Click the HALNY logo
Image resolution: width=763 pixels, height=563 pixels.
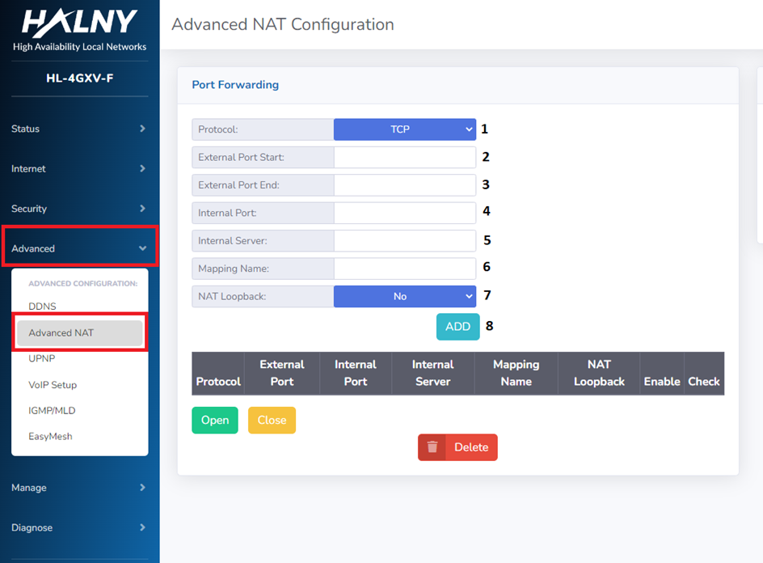click(x=79, y=23)
